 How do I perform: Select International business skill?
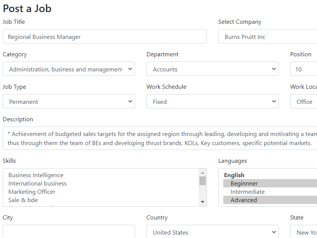pyautogui.click(x=103, y=183)
